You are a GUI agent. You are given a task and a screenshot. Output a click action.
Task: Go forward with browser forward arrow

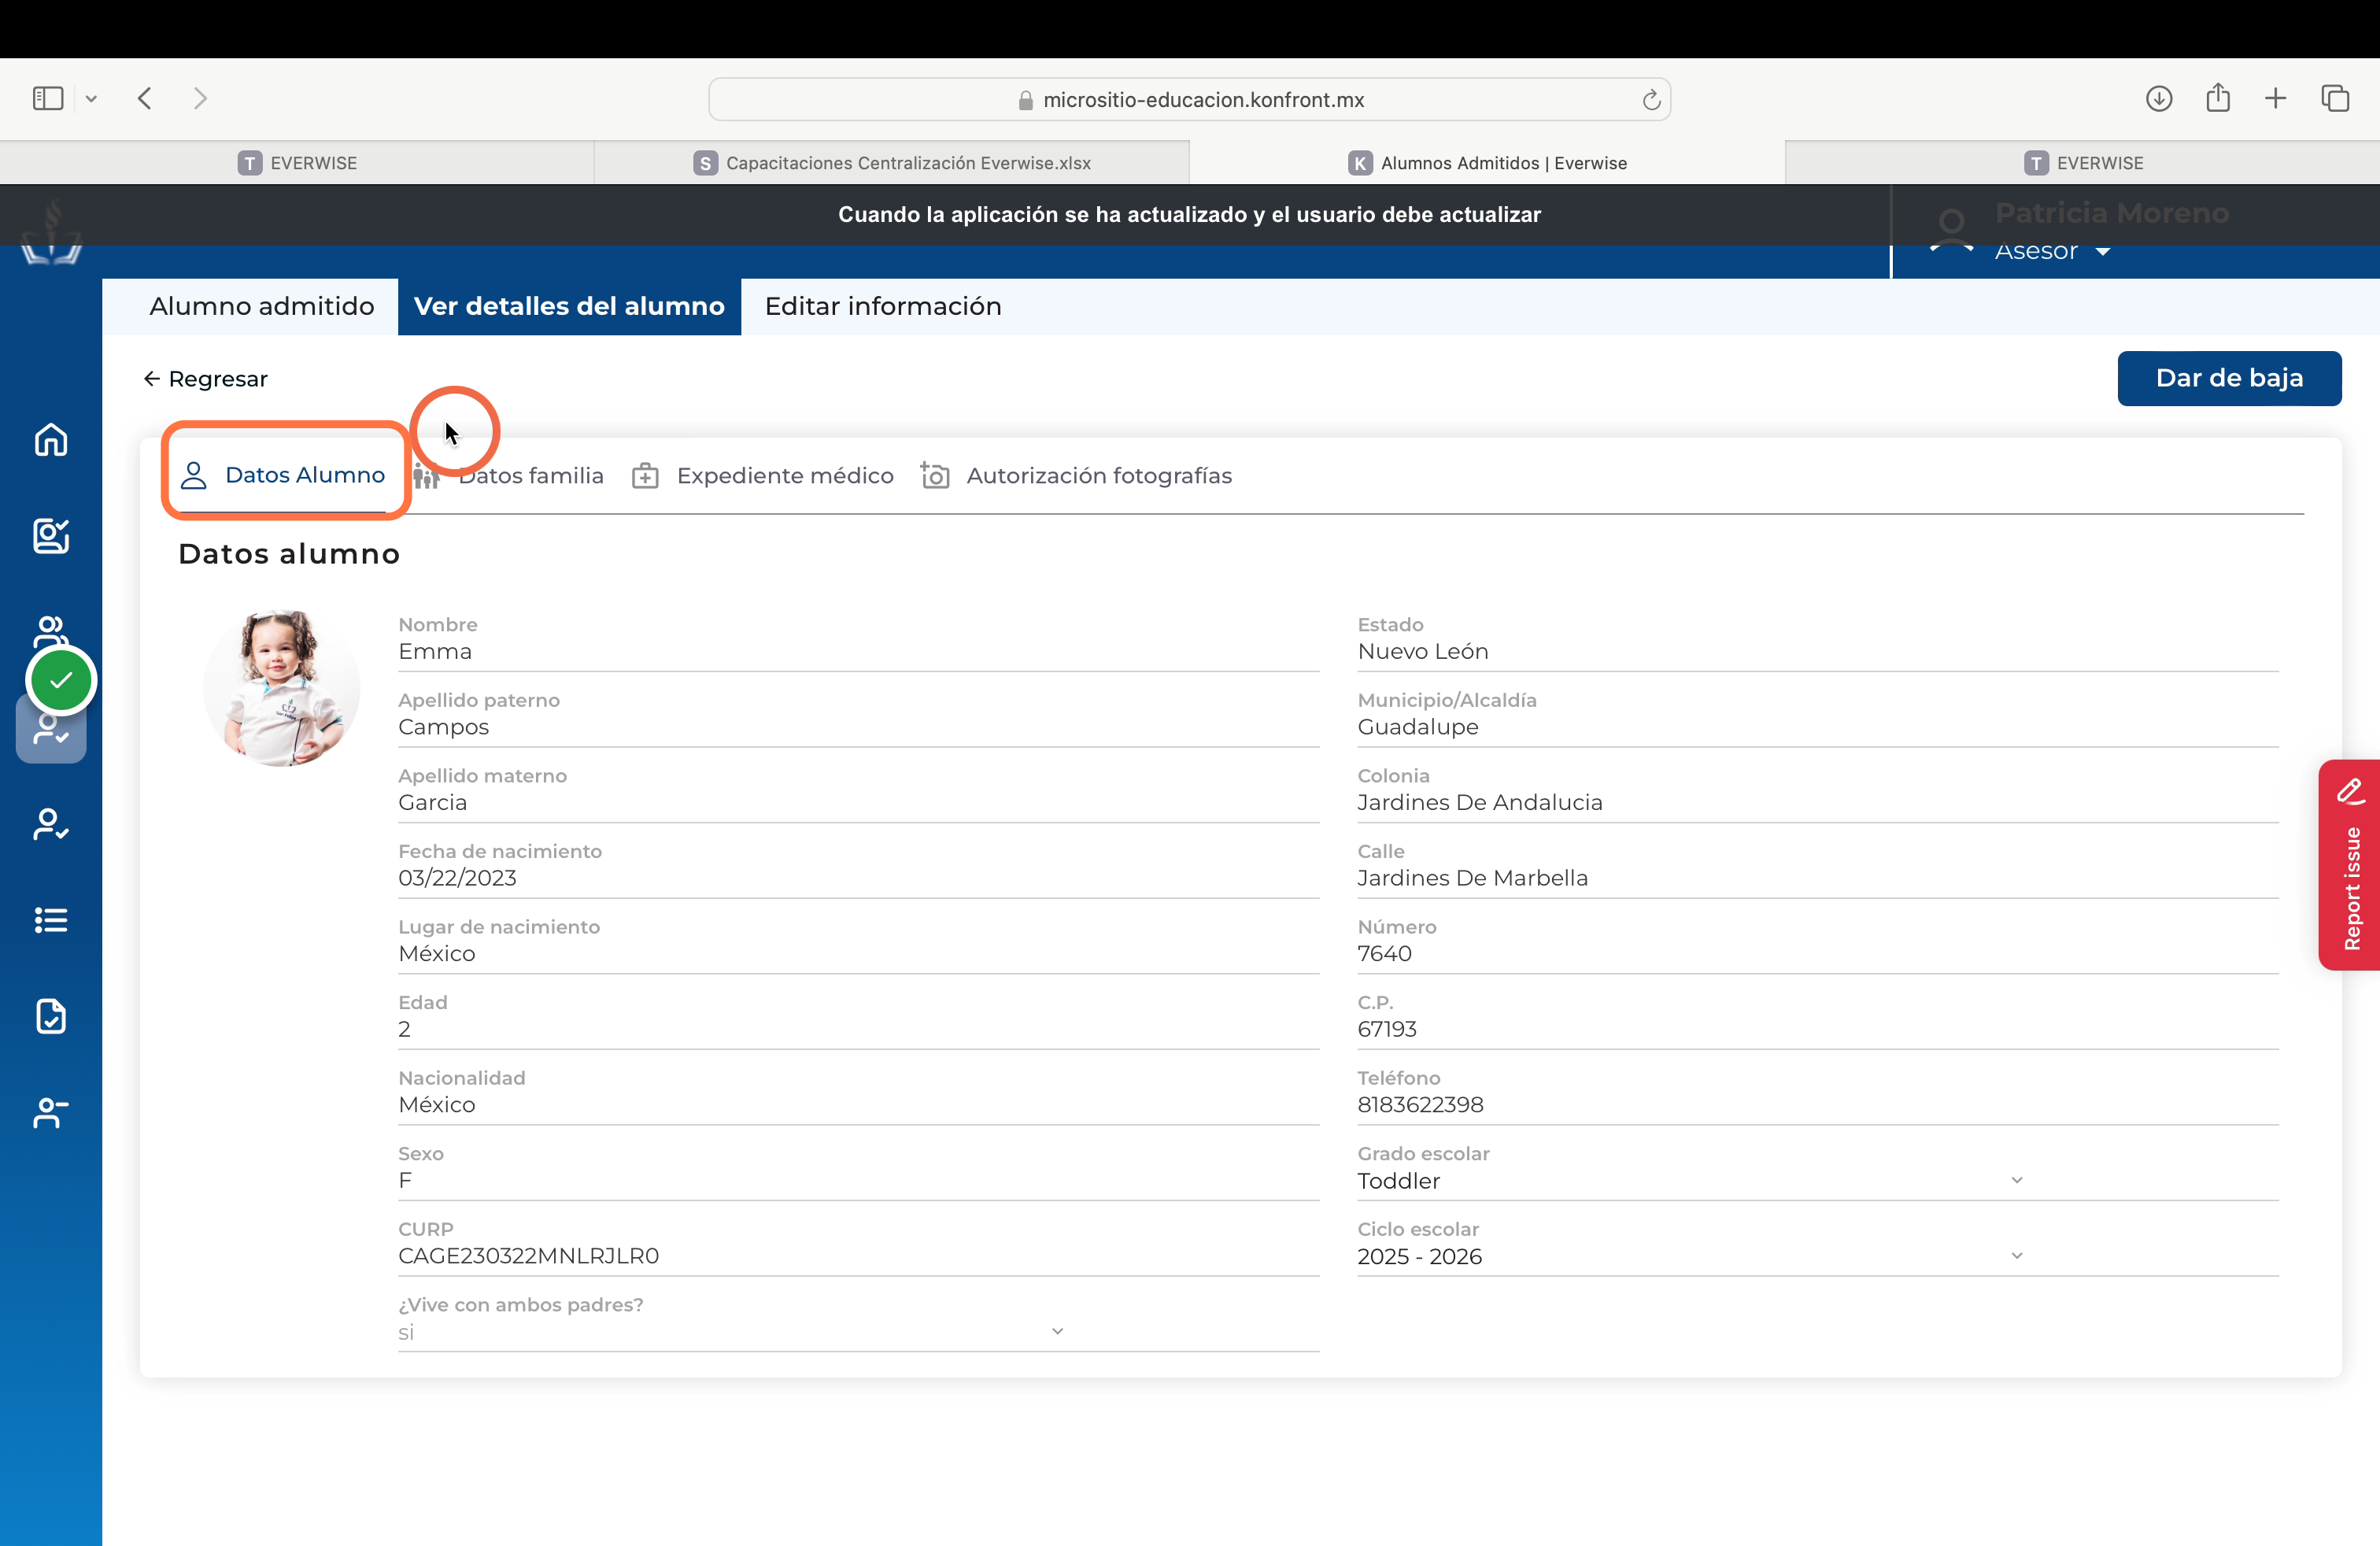(x=200, y=98)
